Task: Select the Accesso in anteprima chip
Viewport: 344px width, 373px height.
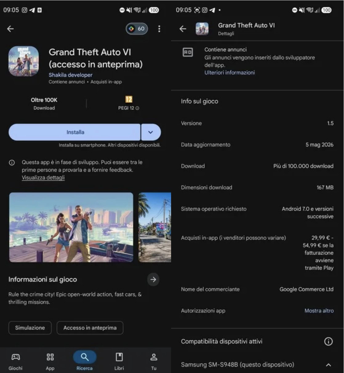Action: 90,328
